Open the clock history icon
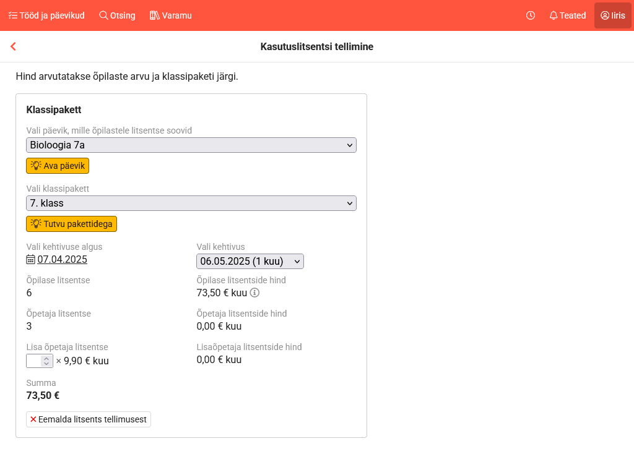 tap(531, 15)
